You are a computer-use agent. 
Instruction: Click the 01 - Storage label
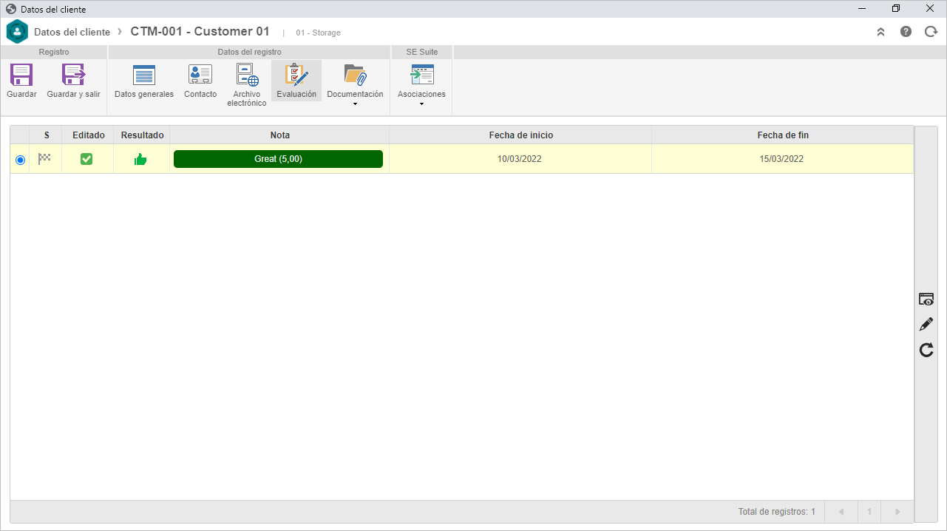point(318,33)
